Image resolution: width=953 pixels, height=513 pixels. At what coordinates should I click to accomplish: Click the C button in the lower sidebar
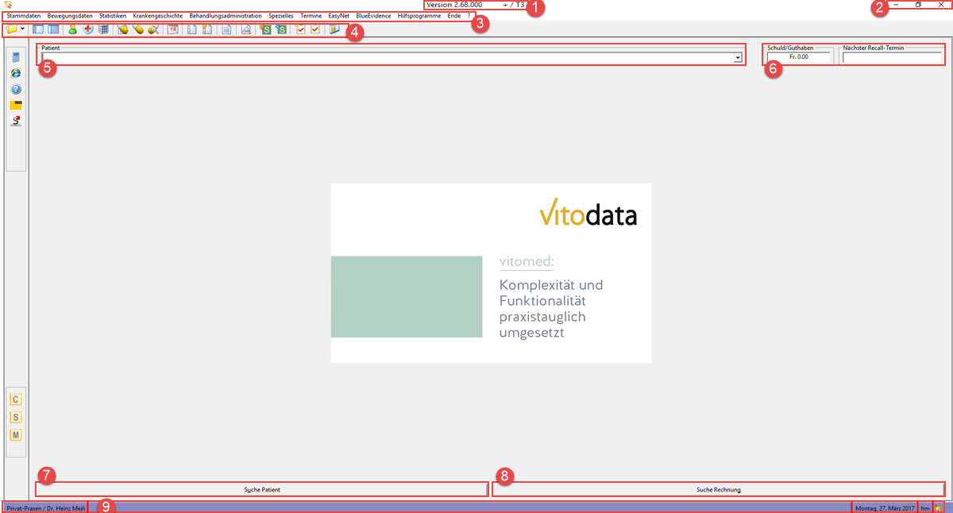coord(16,399)
